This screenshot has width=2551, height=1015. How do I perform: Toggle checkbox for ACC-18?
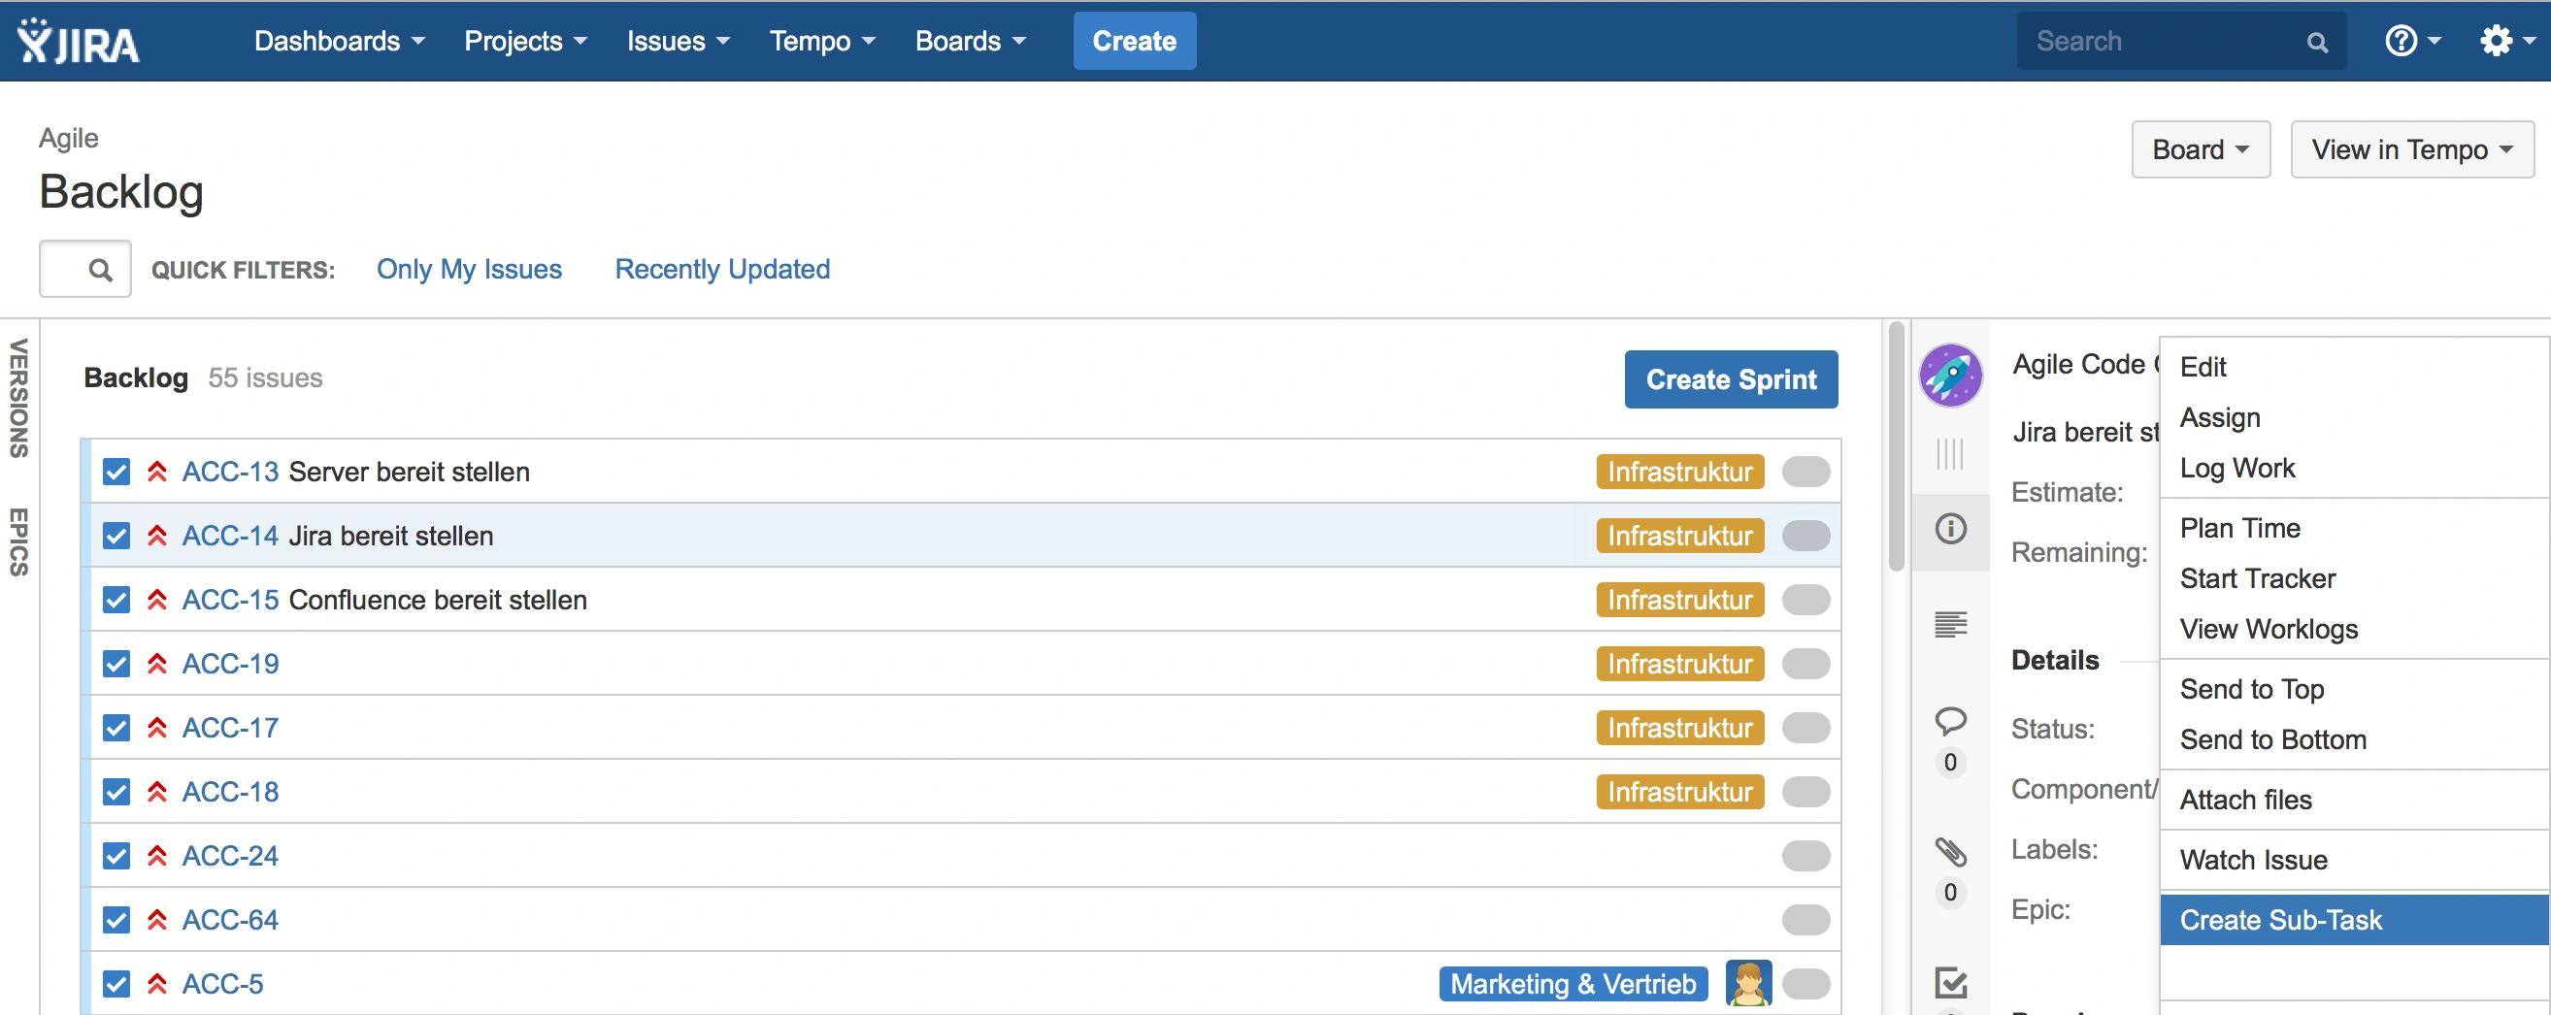click(116, 792)
